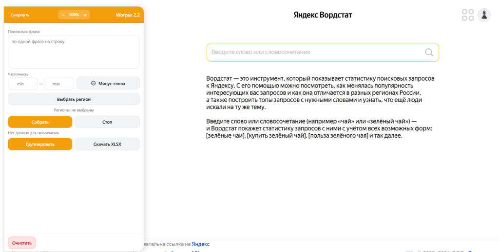
Task: Click the magnifier search icon in Wordstat
Action: pyautogui.click(x=429, y=53)
